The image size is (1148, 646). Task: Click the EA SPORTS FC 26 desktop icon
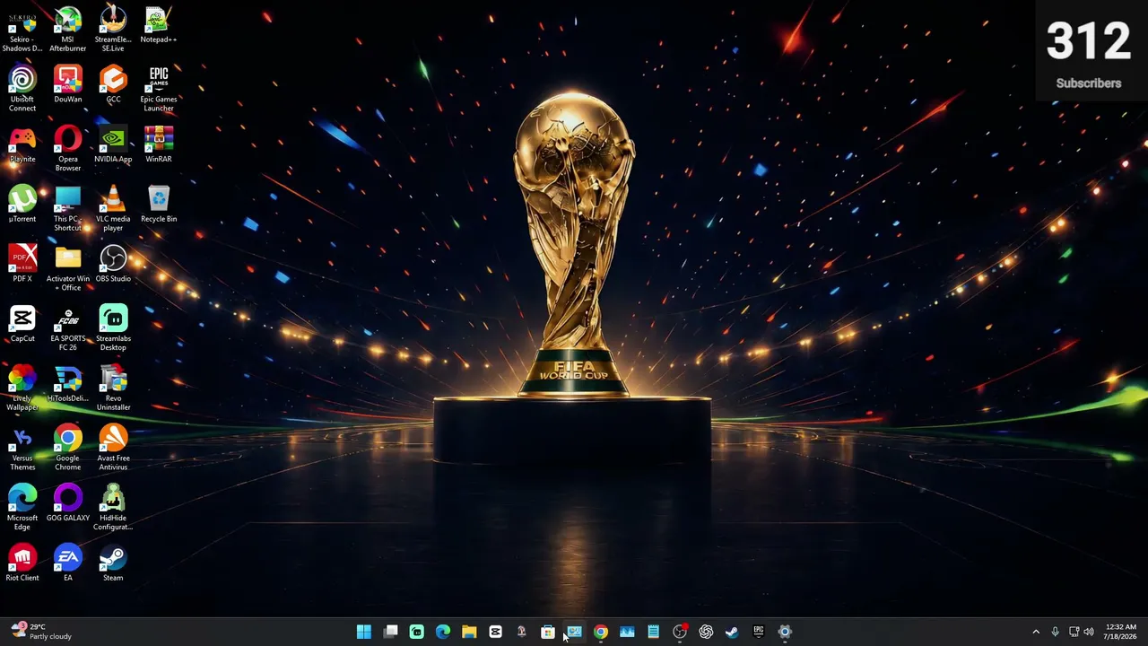pos(68,328)
